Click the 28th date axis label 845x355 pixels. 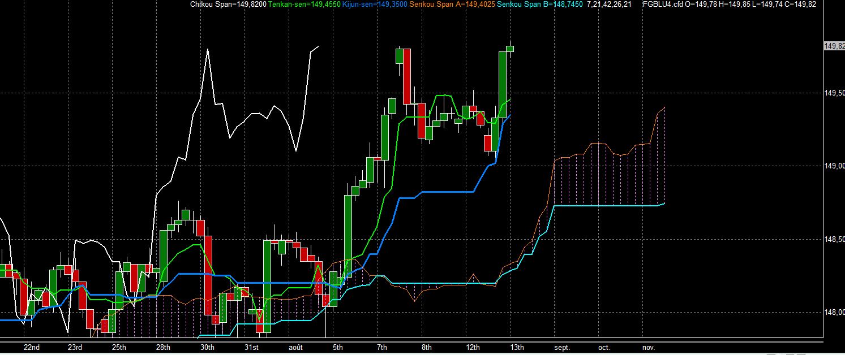point(163,347)
